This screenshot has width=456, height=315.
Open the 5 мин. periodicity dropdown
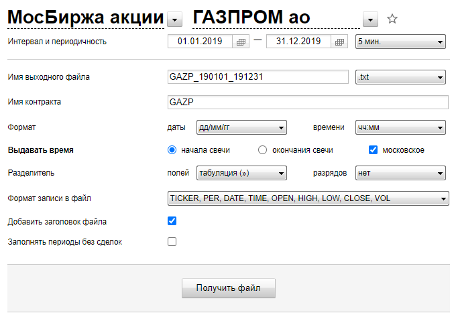tap(400, 42)
